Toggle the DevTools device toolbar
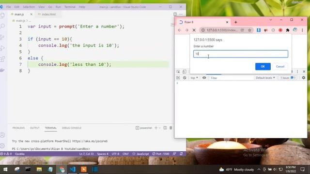 click(184, 72)
